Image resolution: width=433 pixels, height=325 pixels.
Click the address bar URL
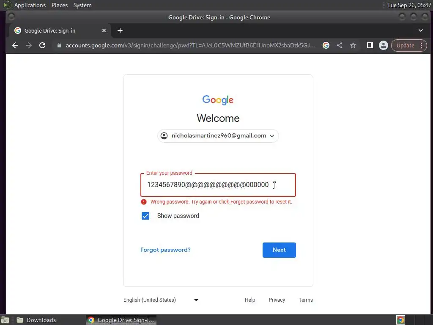tap(191, 45)
